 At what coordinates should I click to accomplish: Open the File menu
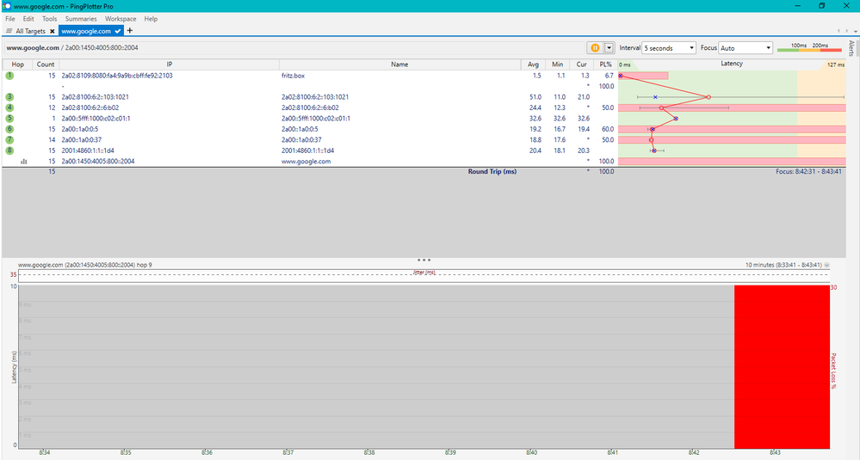[x=9, y=19]
